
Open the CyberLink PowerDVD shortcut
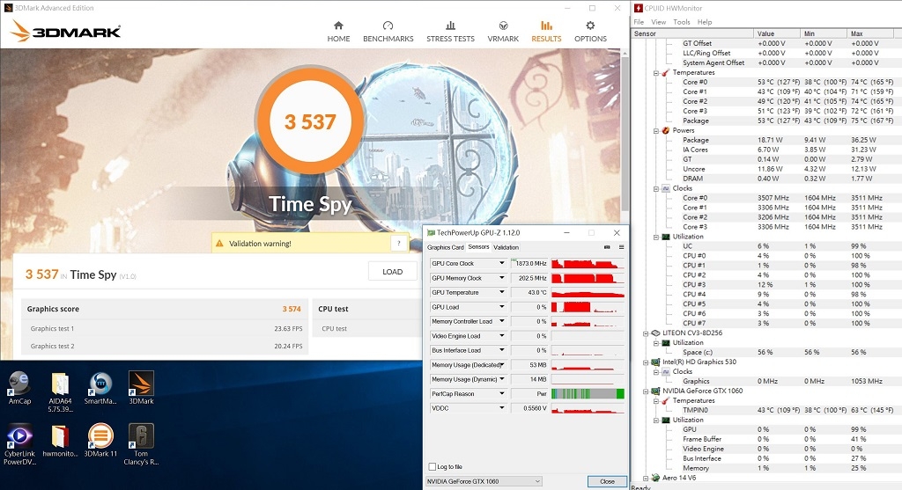click(x=19, y=444)
